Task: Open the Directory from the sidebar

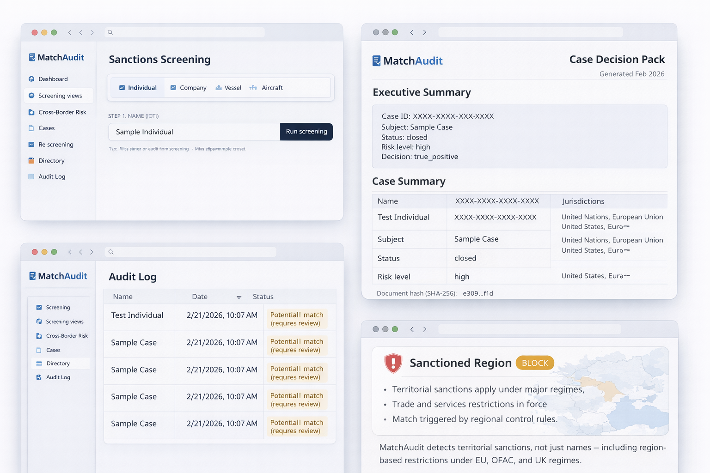Action: [51, 160]
